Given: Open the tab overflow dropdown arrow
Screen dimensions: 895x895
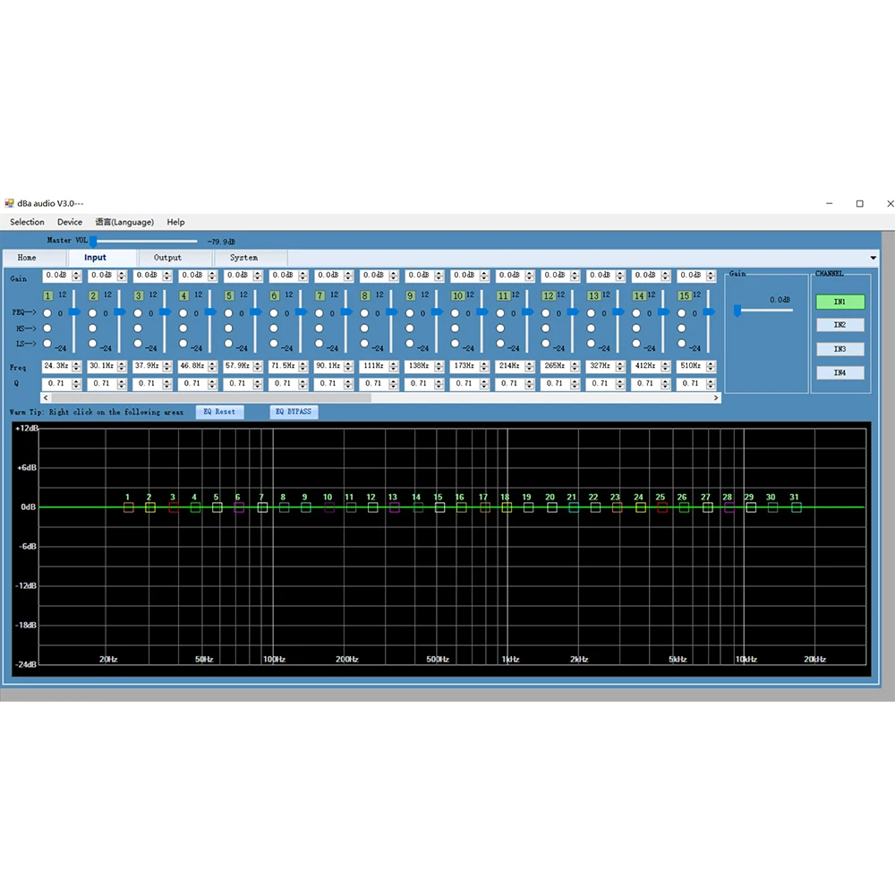Looking at the screenshot, I should 874,258.
